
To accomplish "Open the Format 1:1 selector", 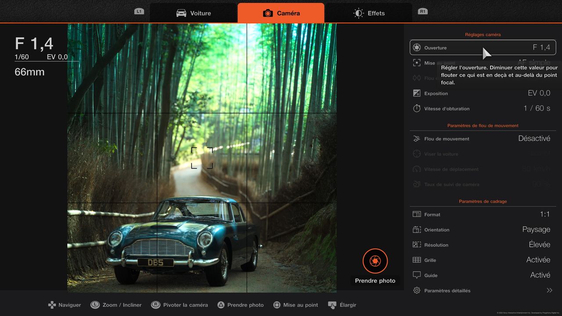I will coord(483,214).
